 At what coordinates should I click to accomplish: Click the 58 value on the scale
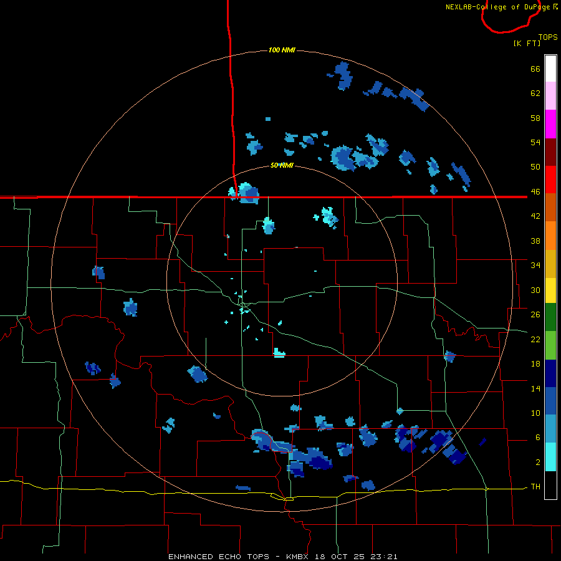coord(535,118)
